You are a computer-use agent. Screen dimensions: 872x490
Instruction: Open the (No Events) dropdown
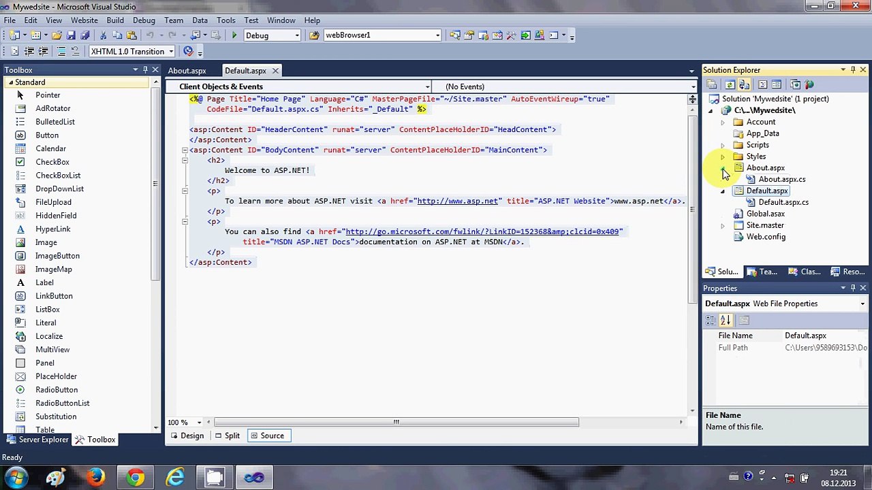click(693, 86)
